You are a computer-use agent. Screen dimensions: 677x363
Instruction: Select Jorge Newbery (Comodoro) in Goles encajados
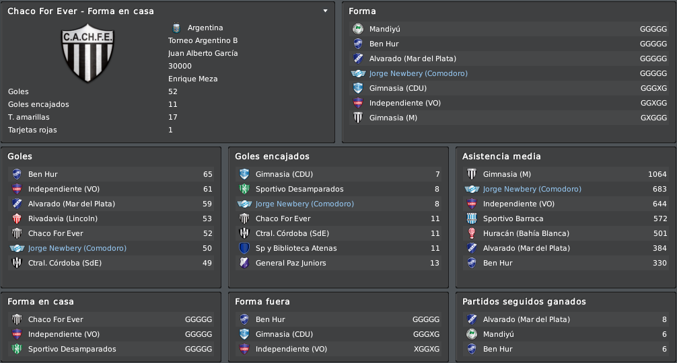(x=304, y=204)
